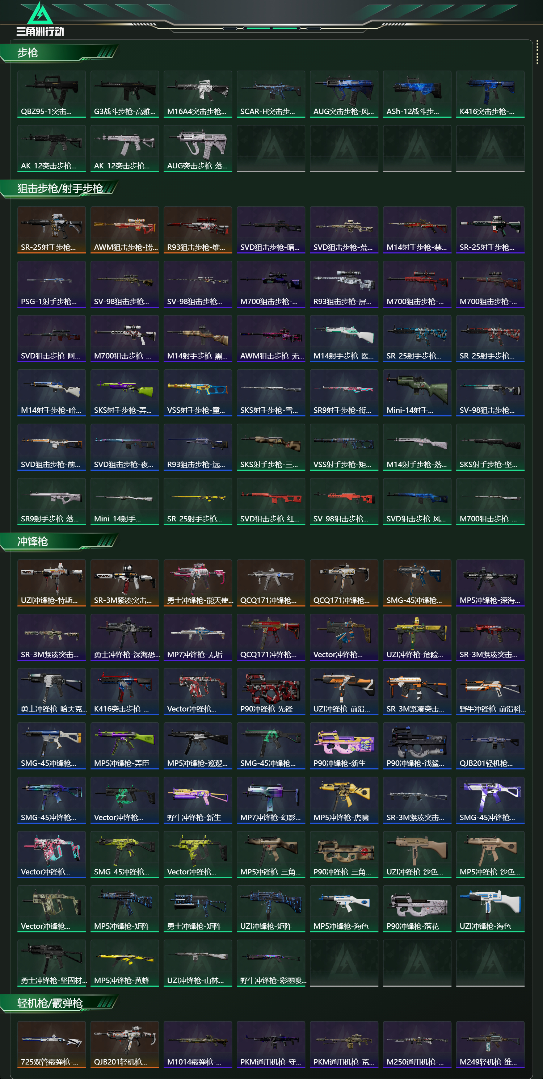Select the MP5冲锋枪-虎啸 skin
Screen dimensions: 543x1079
344,799
